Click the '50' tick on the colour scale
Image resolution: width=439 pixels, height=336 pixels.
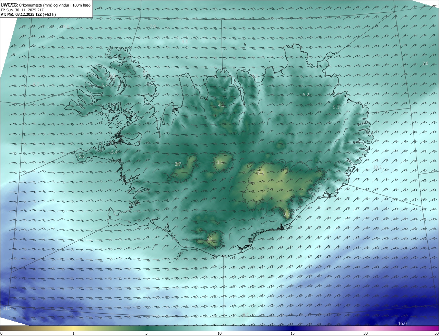coord(436,333)
